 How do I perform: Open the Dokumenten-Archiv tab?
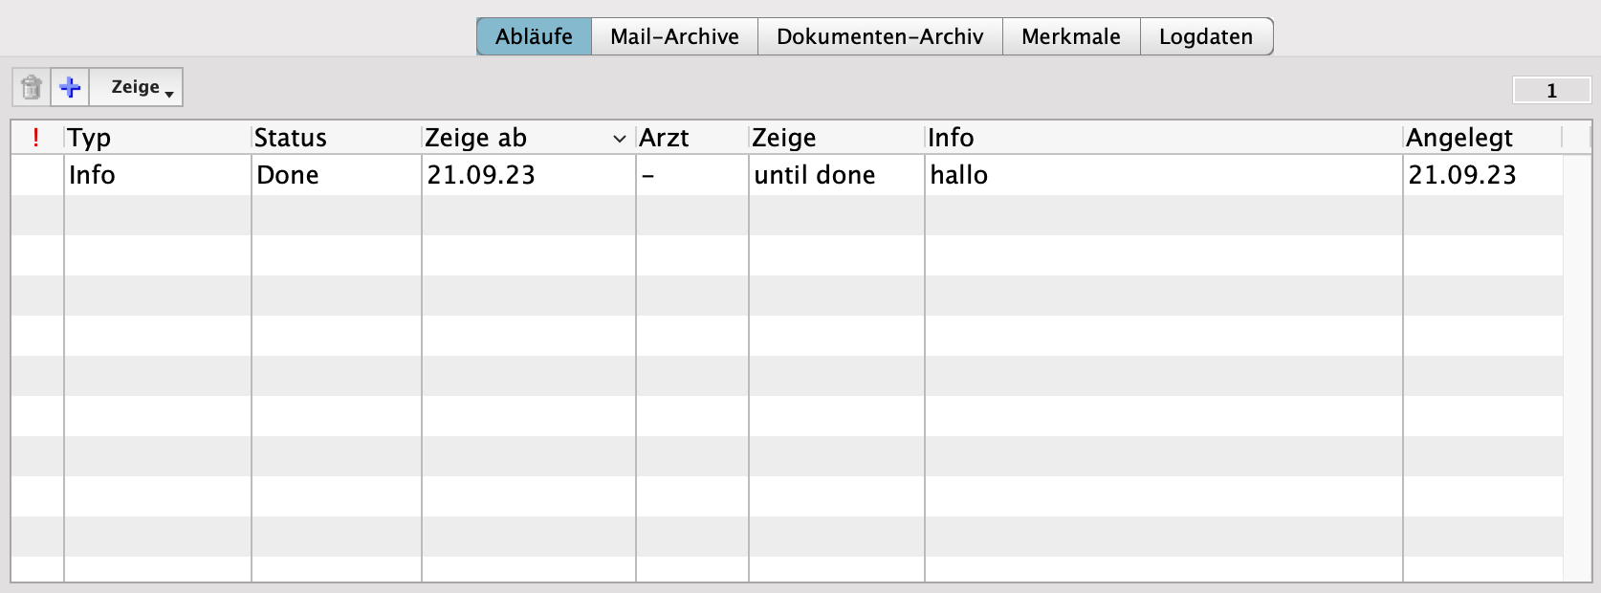[x=879, y=36]
